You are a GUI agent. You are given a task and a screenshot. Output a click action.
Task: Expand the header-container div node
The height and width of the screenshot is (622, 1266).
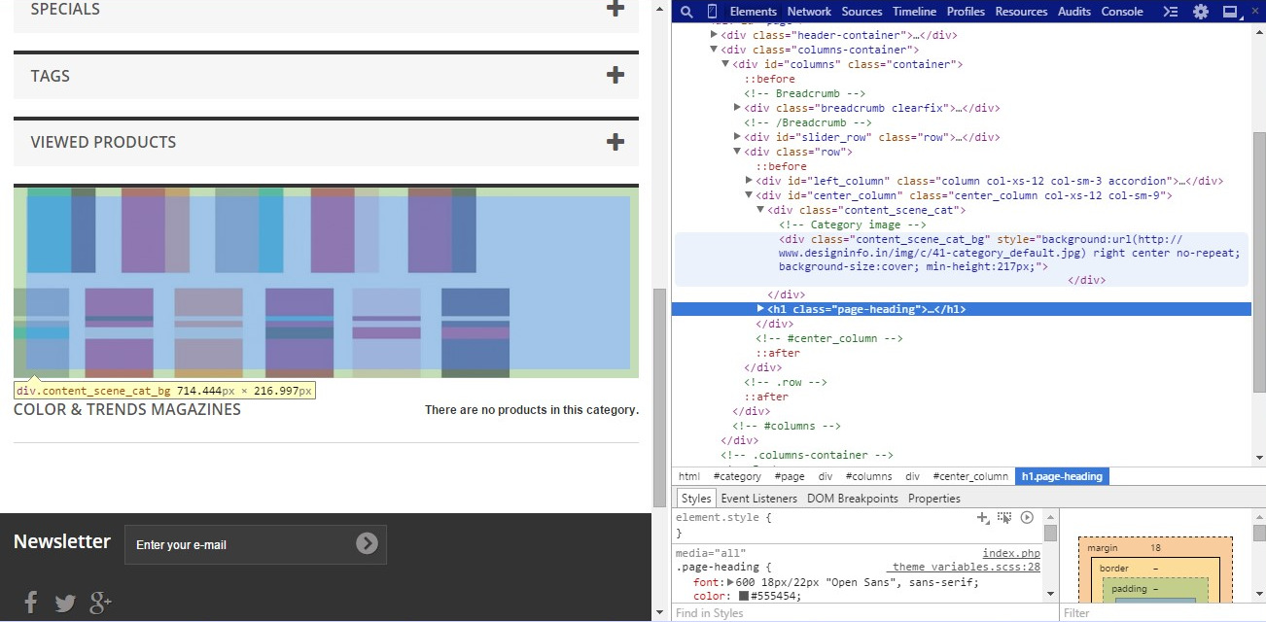(715, 35)
